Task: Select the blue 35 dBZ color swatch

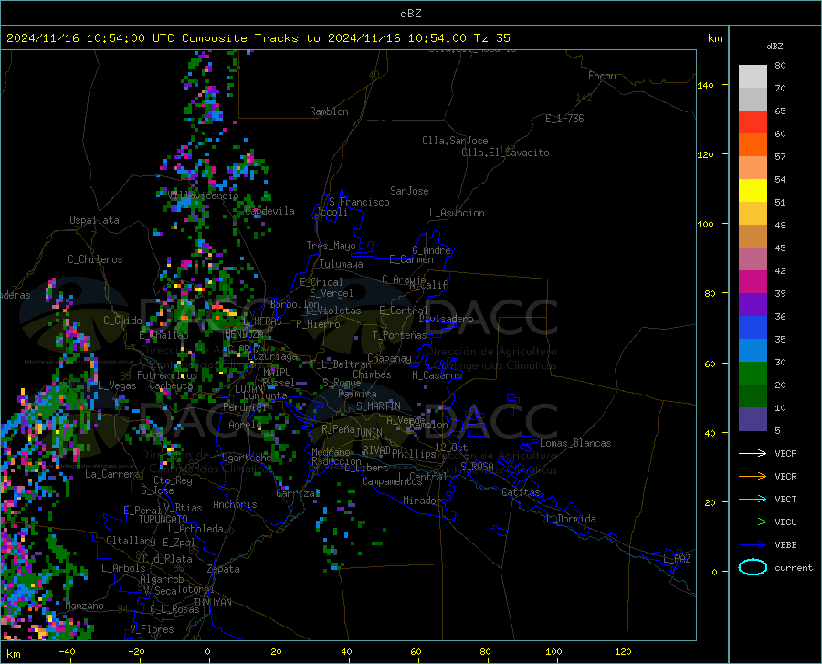Action: [753, 328]
